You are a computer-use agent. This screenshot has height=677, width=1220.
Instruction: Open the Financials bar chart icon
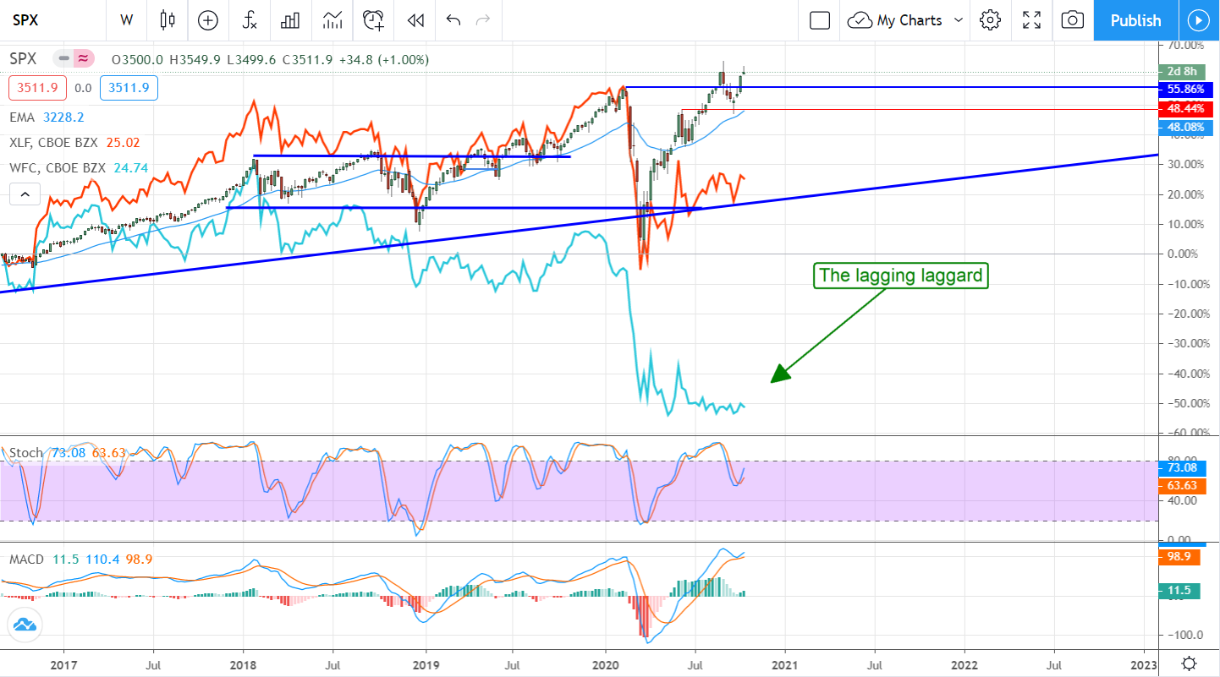coord(291,20)
